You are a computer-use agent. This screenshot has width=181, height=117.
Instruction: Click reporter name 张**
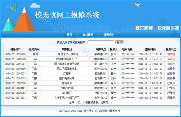click(x=114, y=54)
